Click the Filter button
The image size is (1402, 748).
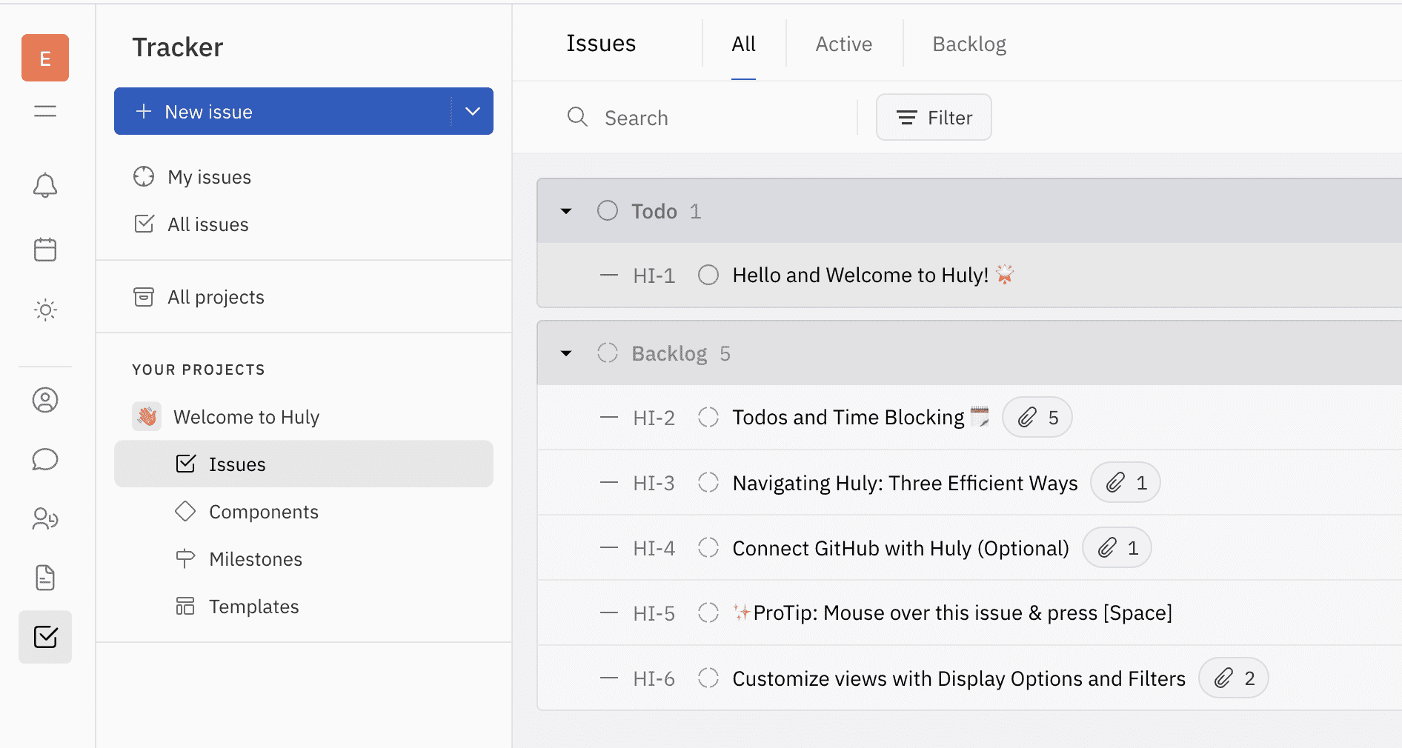[x=934, y=118]
